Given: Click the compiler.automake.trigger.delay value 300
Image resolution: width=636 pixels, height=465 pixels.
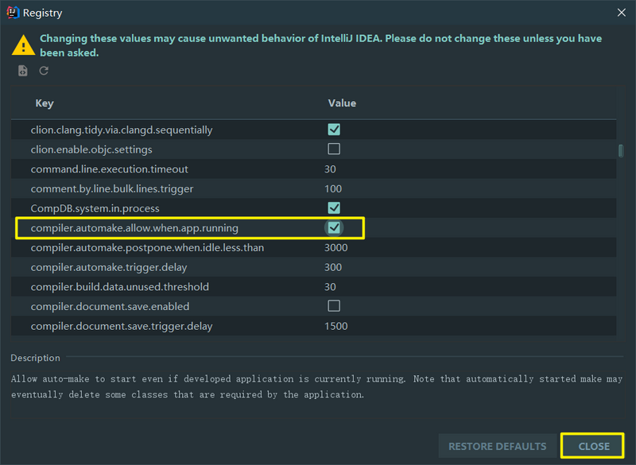Looking at the screenshot, I should (x=333, y=267).
